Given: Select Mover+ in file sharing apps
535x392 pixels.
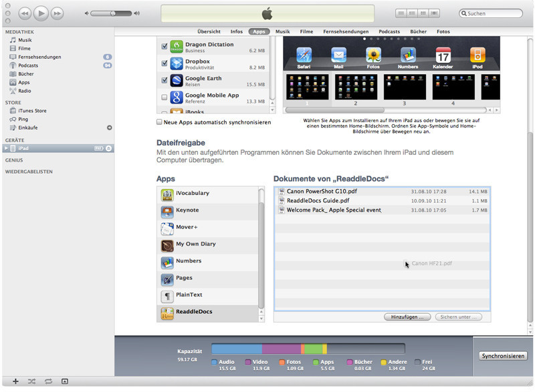Looking at the screenshot, I should (x=207, y=229).
